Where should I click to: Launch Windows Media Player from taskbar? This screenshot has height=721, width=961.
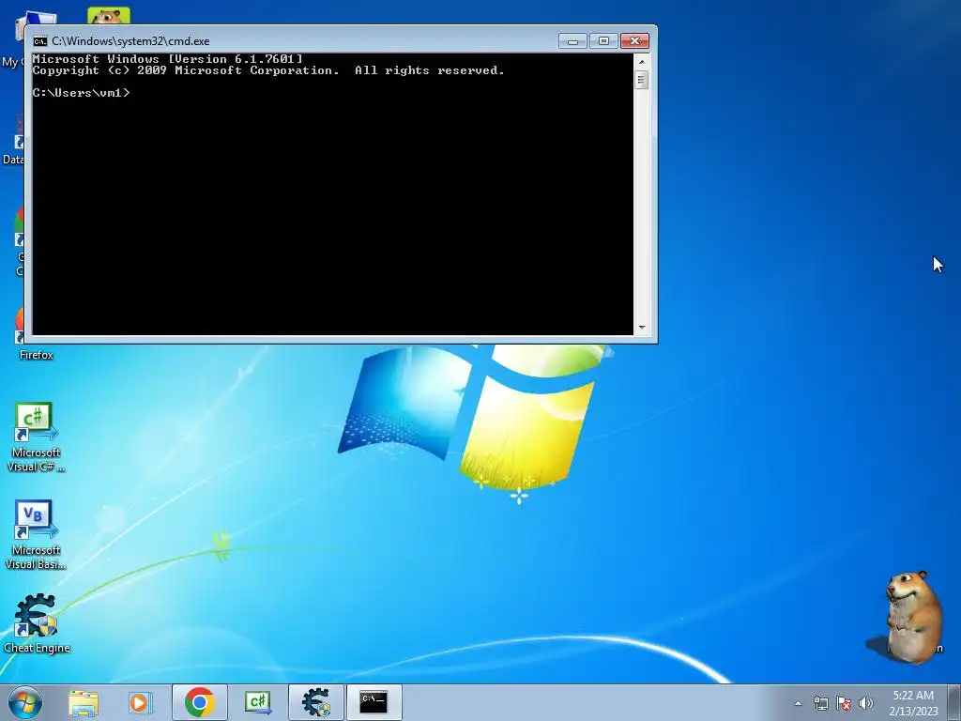[x=141, y=702]
